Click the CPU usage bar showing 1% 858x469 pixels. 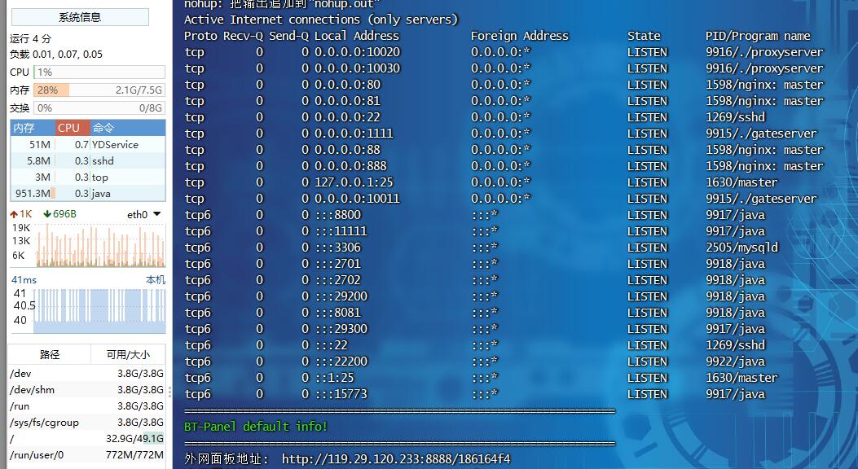99,72
